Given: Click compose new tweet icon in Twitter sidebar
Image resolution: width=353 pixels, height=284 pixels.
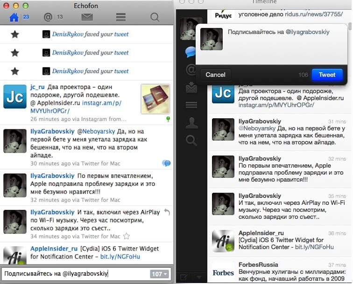Looking at the screenshot, I should (x=184, y=277).
